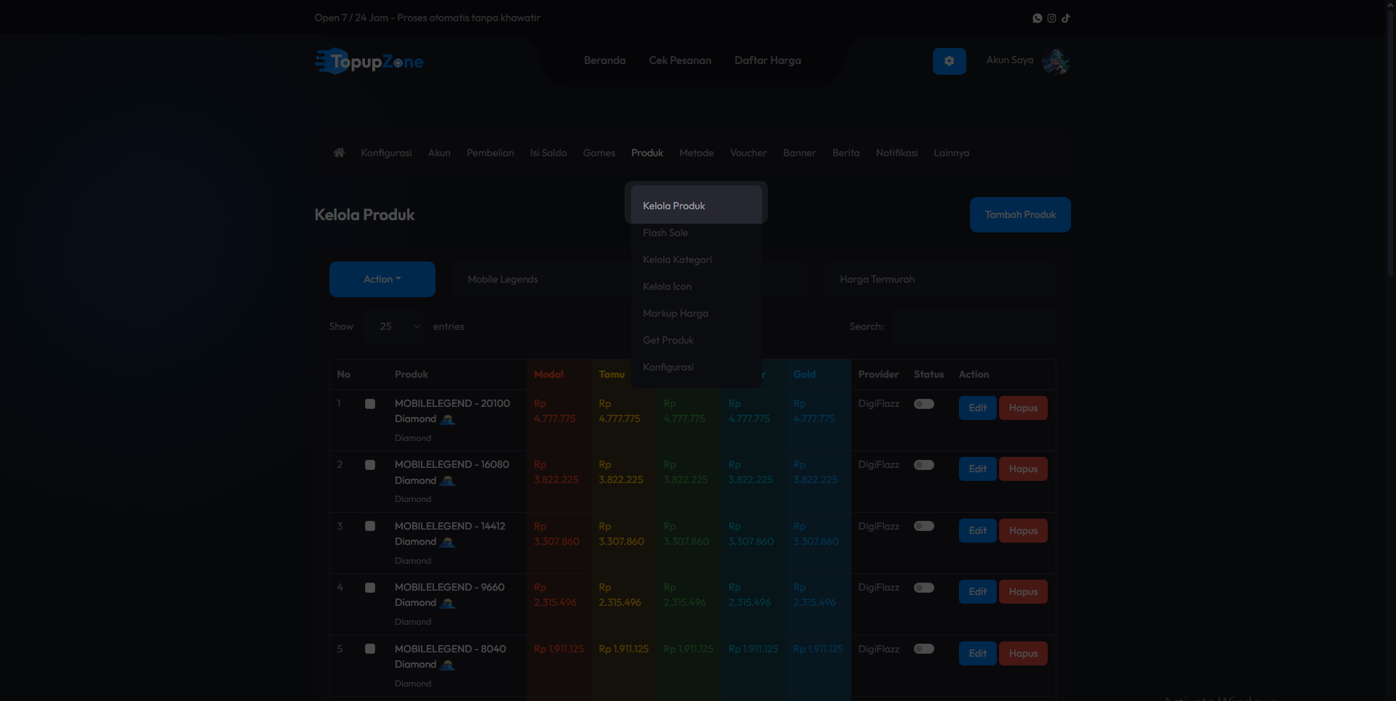The height and width of the screenshot is (701, 1396).
Task: Select Konfigurasi in Produk dropdown
Action: pyautogui.click(x=697, y=367)
